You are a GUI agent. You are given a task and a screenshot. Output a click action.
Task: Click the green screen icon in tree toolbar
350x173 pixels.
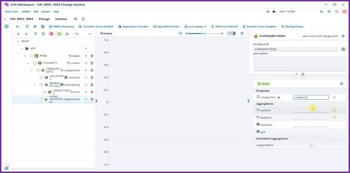(x=59, y=33)
